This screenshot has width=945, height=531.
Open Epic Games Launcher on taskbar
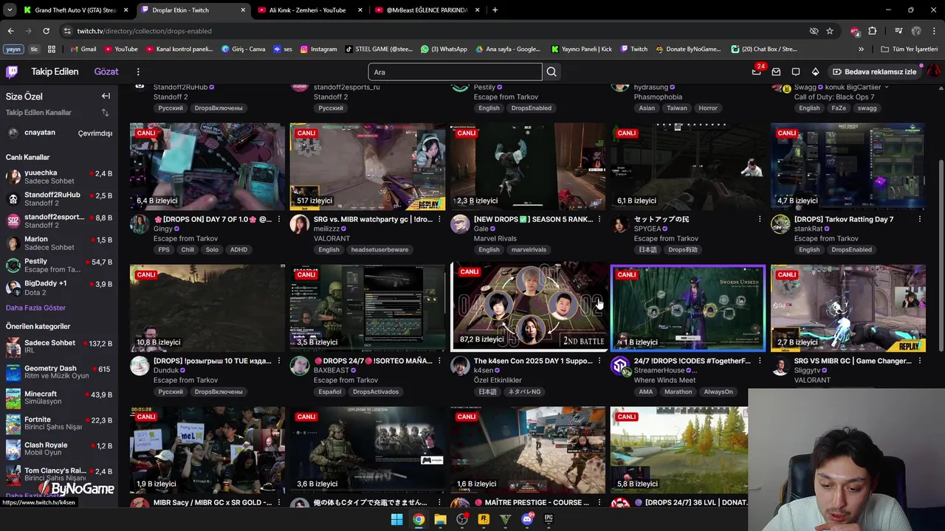(549, 519)
